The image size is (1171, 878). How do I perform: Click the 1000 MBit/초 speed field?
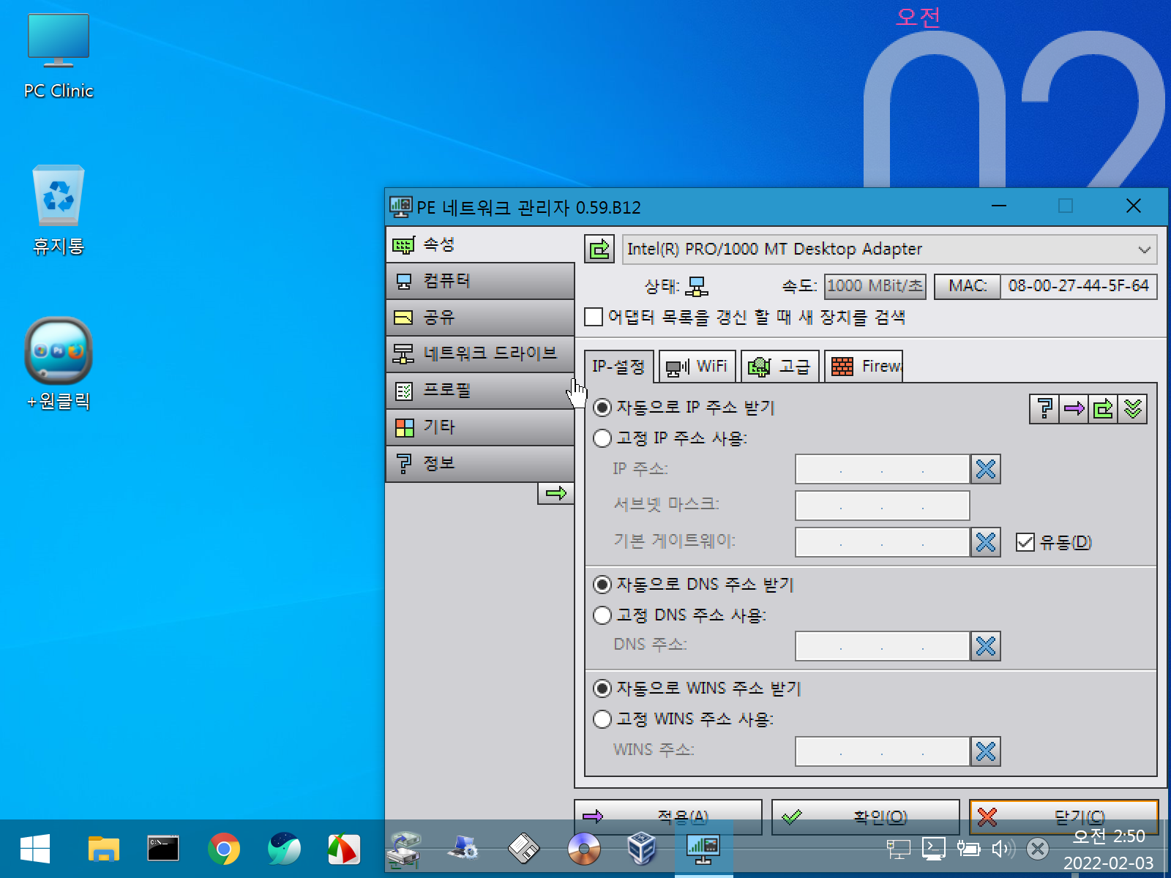pyautogui.click(x=875, y=286)
